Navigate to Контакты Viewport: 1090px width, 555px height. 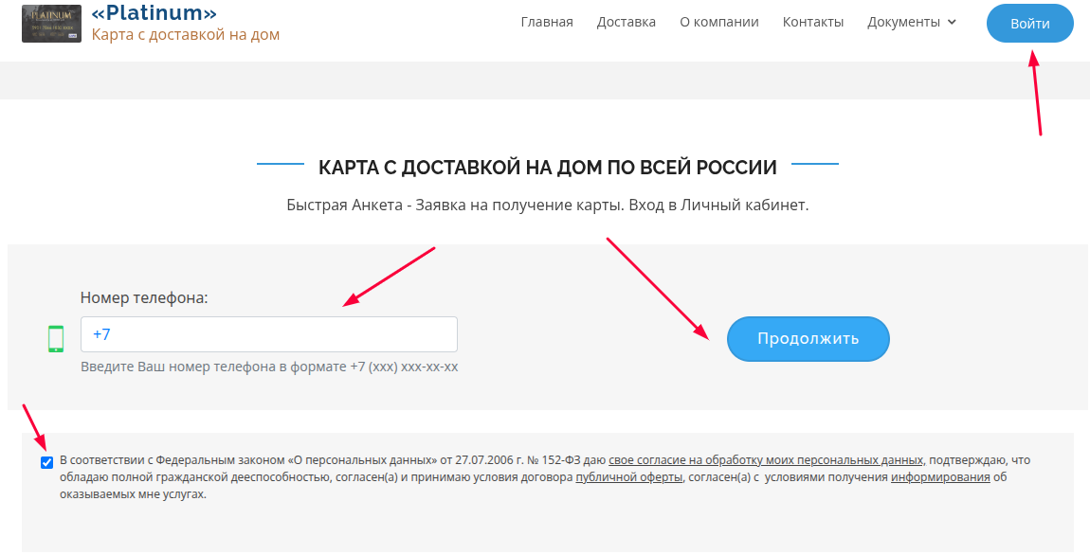click(813, 22)
